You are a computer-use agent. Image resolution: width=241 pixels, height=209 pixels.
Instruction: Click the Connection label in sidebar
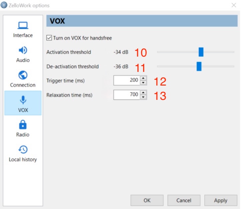[23, 85]
